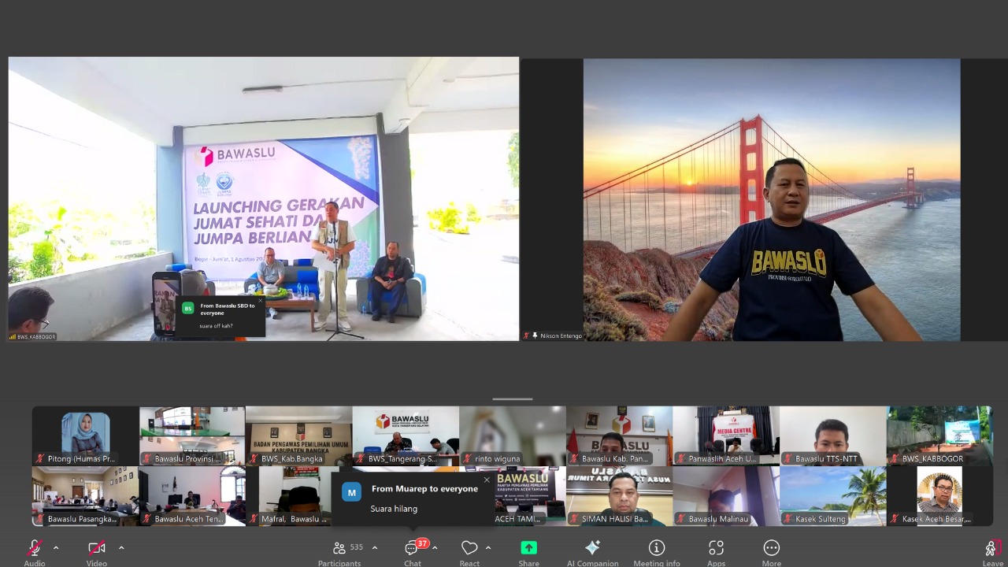Close the Bawaslu SBD chat popup
1008x567 pixels.
(x=260, y=300)
